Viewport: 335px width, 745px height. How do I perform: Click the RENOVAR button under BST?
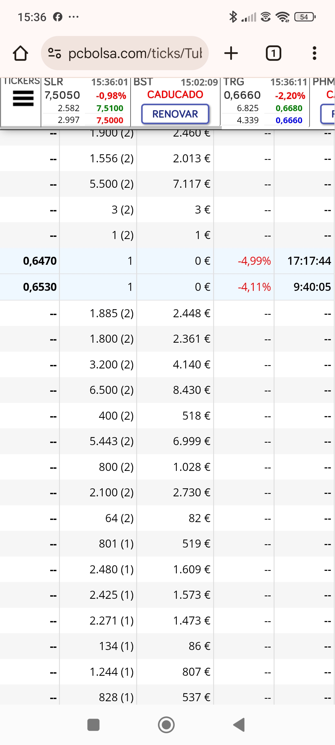175,114
